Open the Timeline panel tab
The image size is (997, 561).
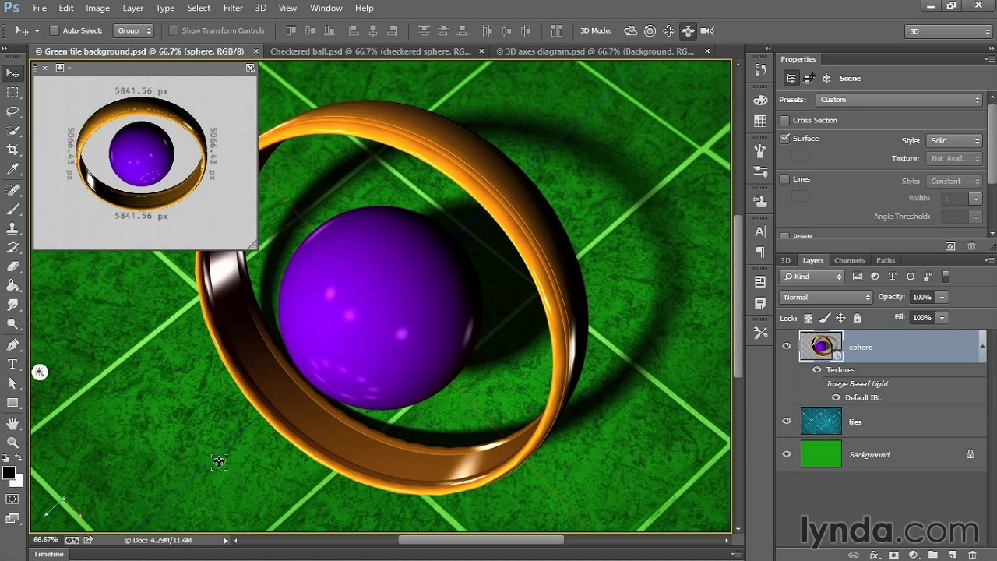48,554
